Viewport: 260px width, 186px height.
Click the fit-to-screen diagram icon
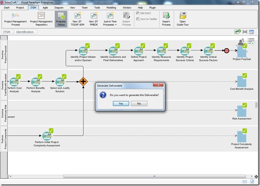click(x=245, y=32)
